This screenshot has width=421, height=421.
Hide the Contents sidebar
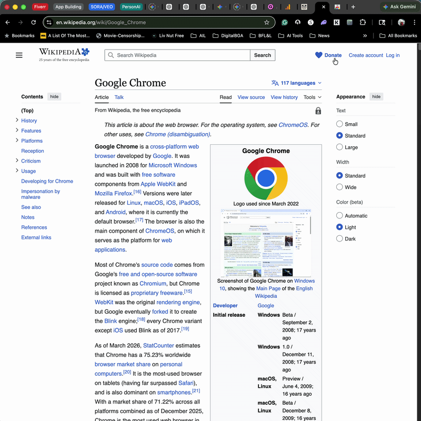click(x=54, y=97)
